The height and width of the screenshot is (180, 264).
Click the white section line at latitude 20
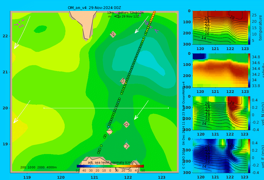tap(106, 108)
